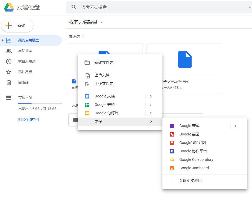Click the 我的云端硬盘 heading text
Image resolution: width=252 pixels, height=197 pixels.
83,22
